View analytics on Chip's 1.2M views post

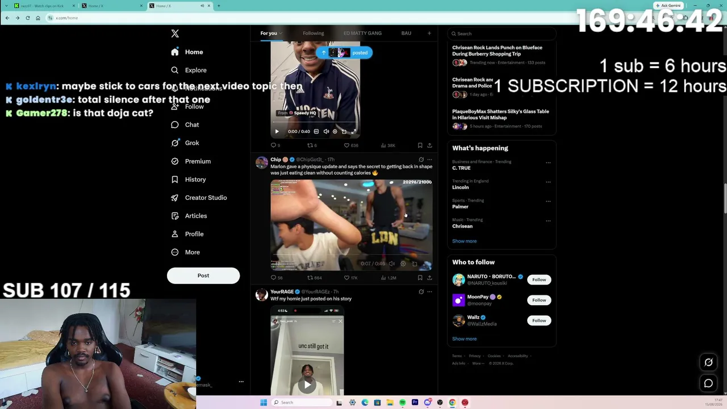tap(388, 278)
